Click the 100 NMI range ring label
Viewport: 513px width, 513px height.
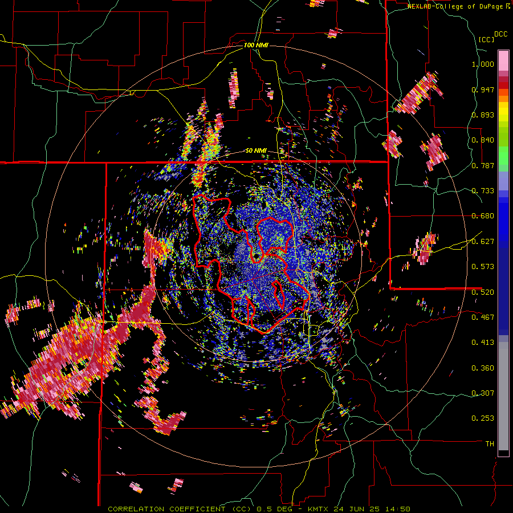point(256,45)
